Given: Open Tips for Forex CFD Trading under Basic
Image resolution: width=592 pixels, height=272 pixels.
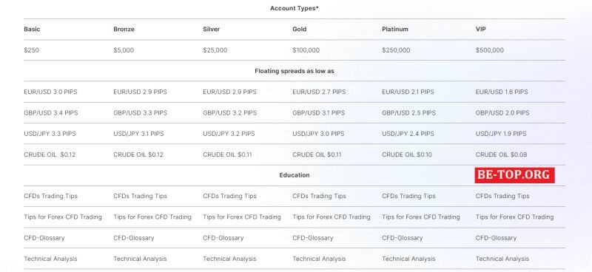Looking at the screenshot, I should (63, 217).
